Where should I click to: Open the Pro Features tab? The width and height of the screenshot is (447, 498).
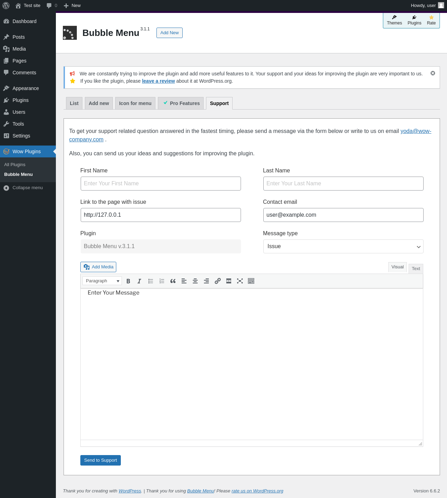tap(181, 103)
